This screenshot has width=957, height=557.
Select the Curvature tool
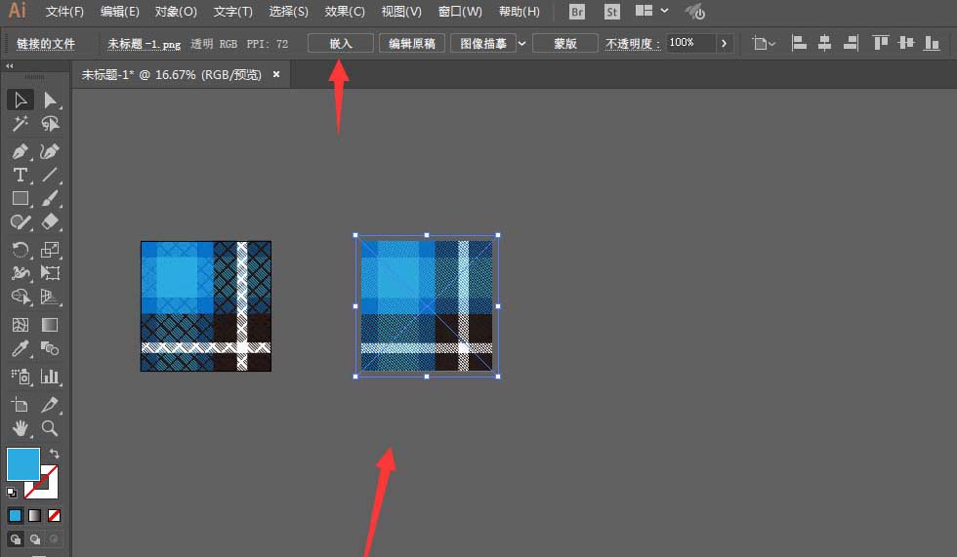[x=50, y=151]
